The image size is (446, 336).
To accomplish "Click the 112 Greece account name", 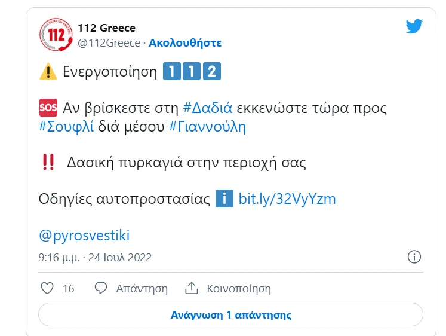I will (107, 28).
